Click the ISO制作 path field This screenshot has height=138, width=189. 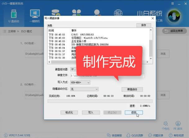point(34,95)
